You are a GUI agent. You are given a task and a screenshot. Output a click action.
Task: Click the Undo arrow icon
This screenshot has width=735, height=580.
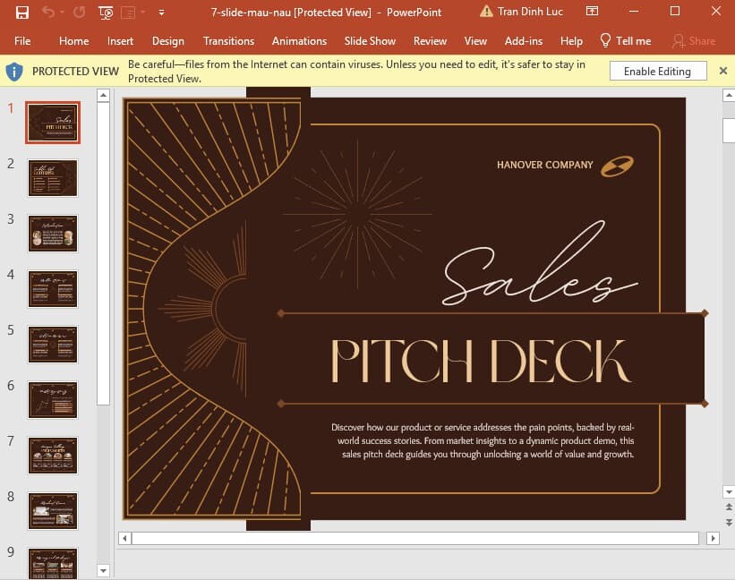(47, 12)
